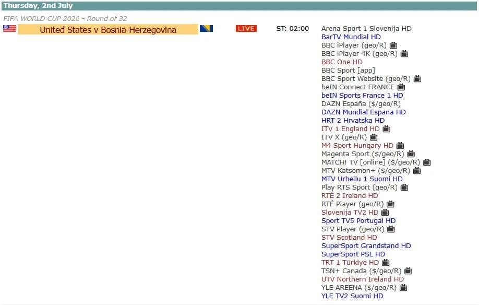Open UTV Northern Ireland HD link

pos(363,279)
